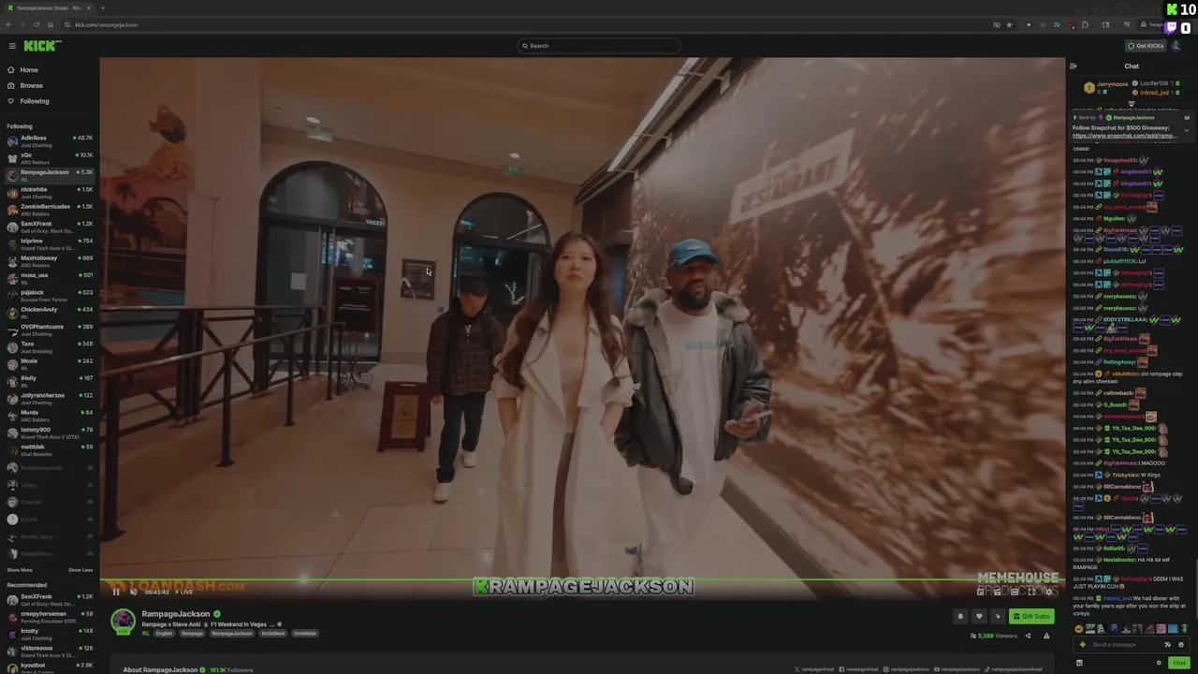The image size is (1198, 674).
Task: Open viktoreeous recommended channel
Action: tap(50, 650)
